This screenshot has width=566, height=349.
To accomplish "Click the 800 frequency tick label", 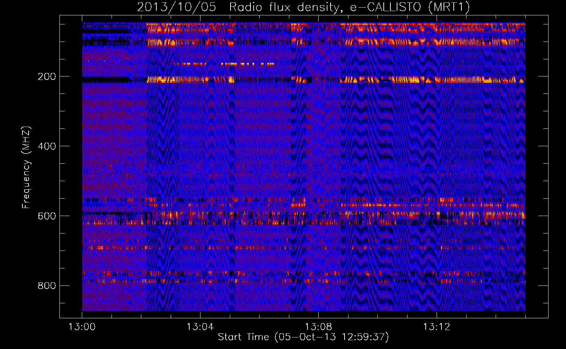I will pyautogui.click(x=47, y=286).
